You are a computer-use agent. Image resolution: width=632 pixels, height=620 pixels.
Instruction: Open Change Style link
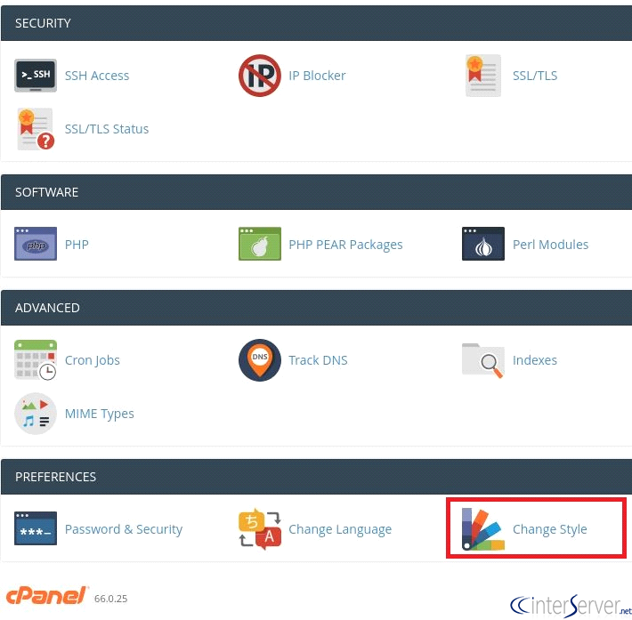pos(550,529)
